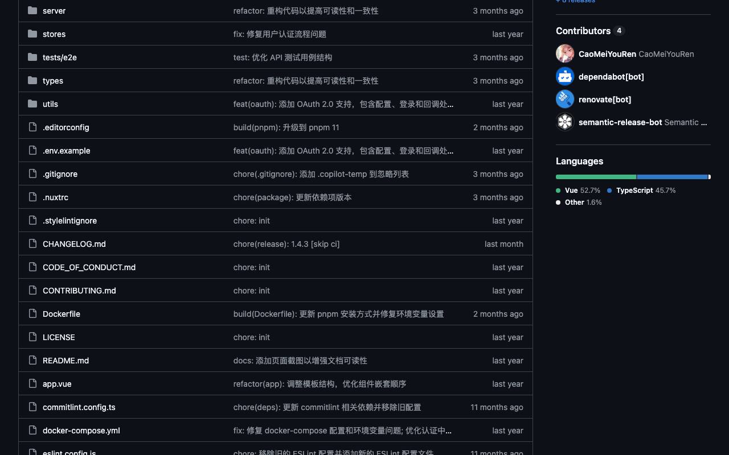Open commit "docs: 添加页面截图以增强文档可读性"

(300, 361)
